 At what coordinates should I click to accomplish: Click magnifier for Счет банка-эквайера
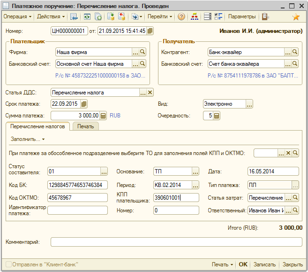(295, 64)
